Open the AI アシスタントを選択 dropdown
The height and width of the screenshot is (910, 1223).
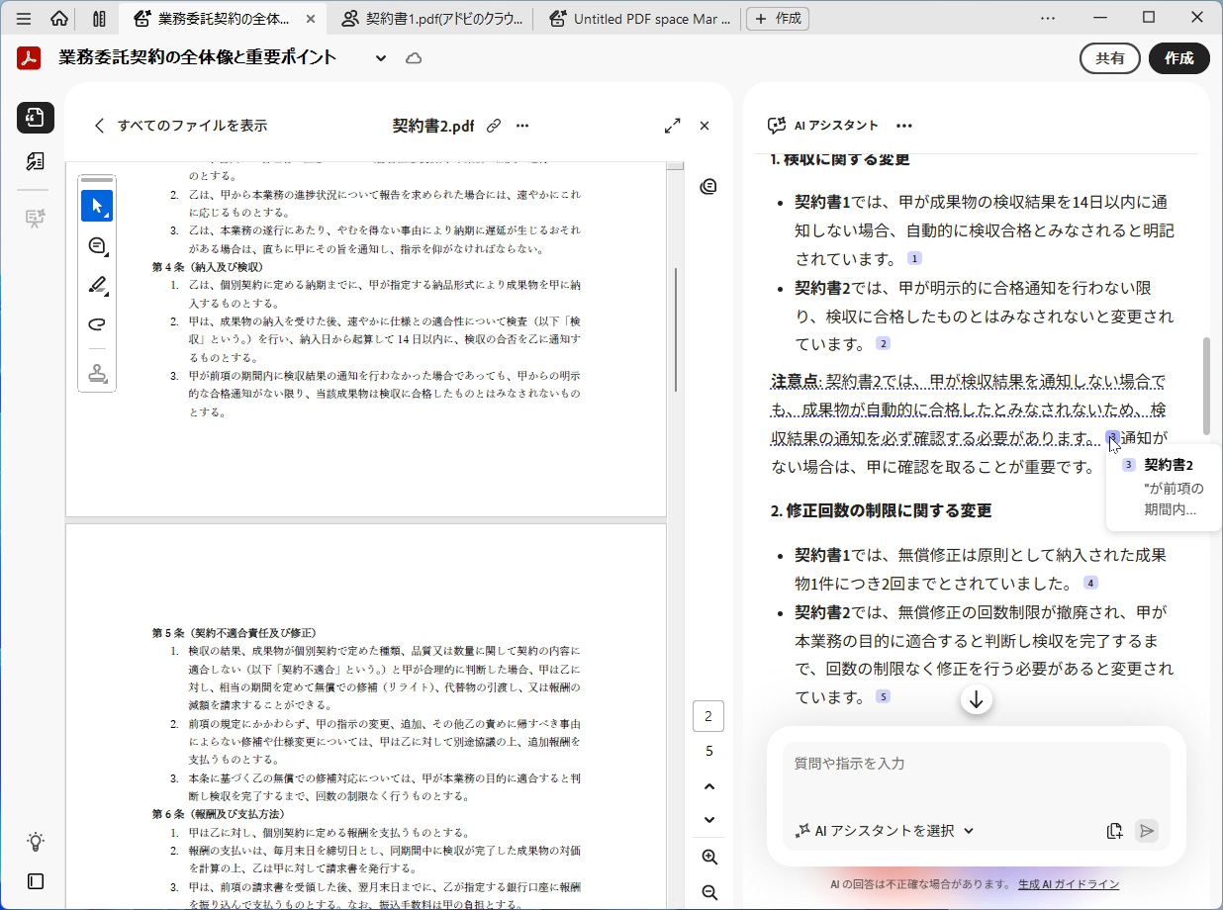coord(884,831)
